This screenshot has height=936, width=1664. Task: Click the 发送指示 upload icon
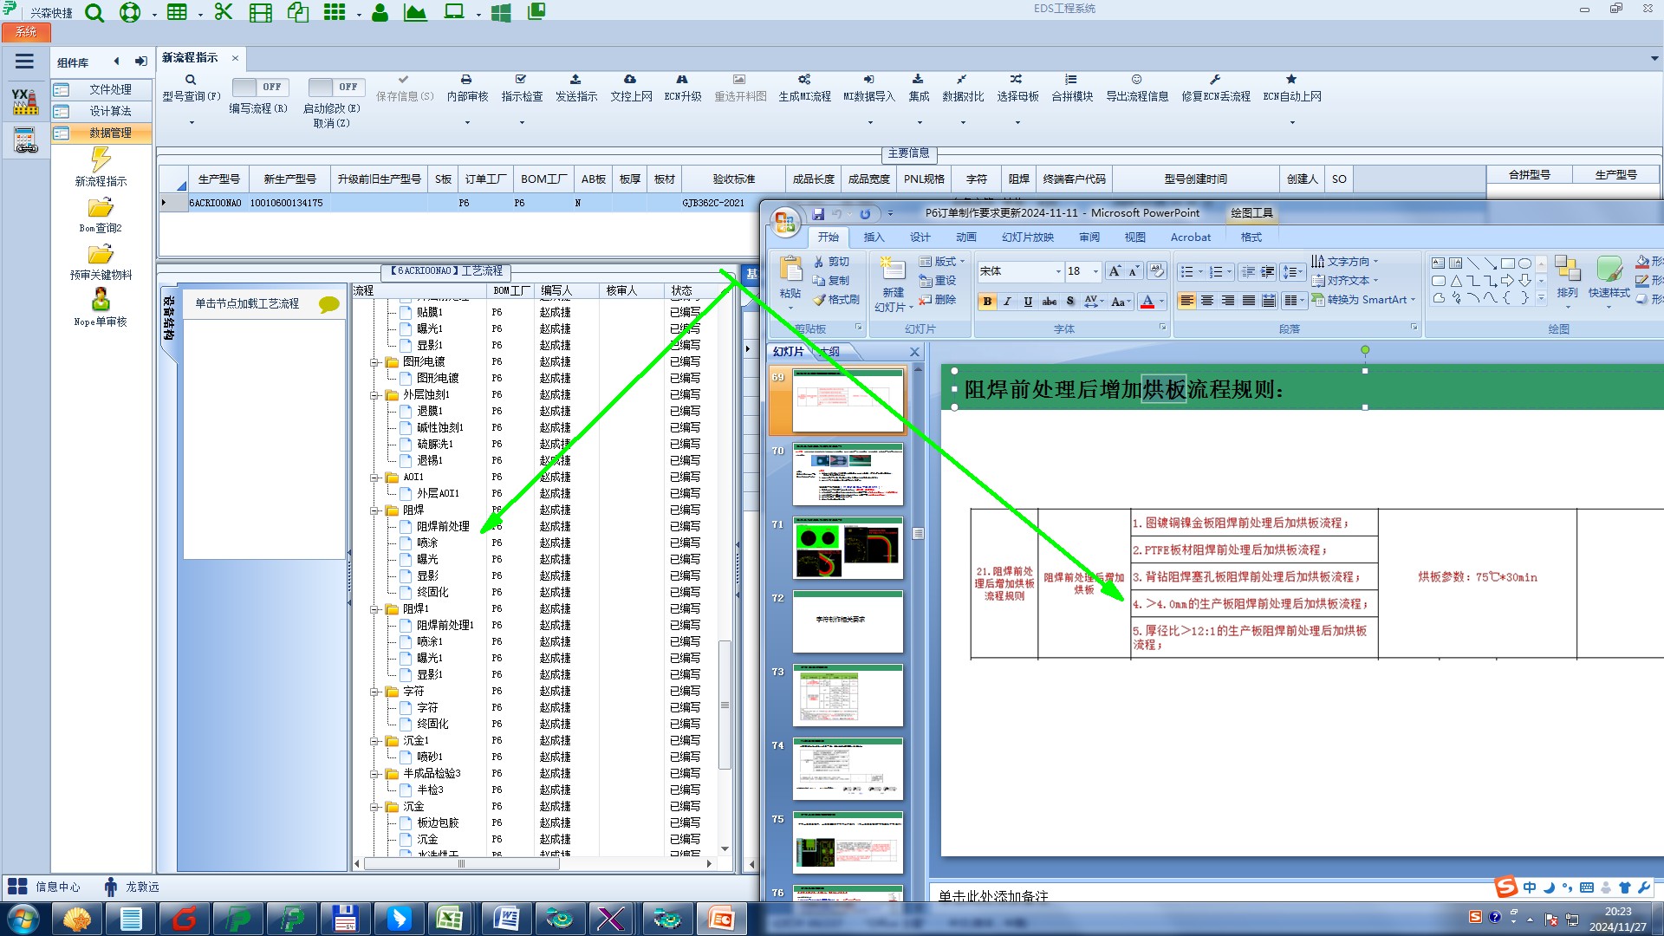pos(575,80)
